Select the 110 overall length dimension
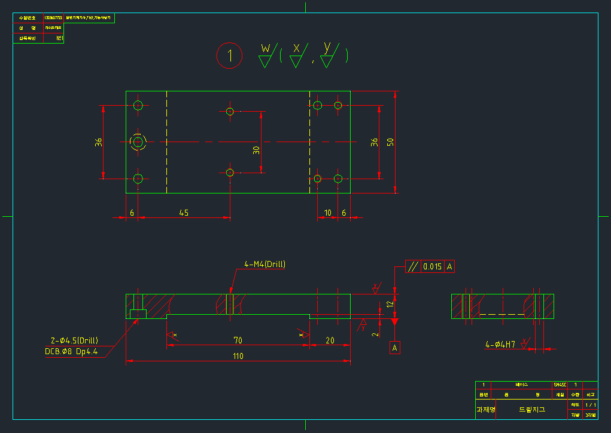The height and width of the screenshot is (433, 611). click(238, 356)
